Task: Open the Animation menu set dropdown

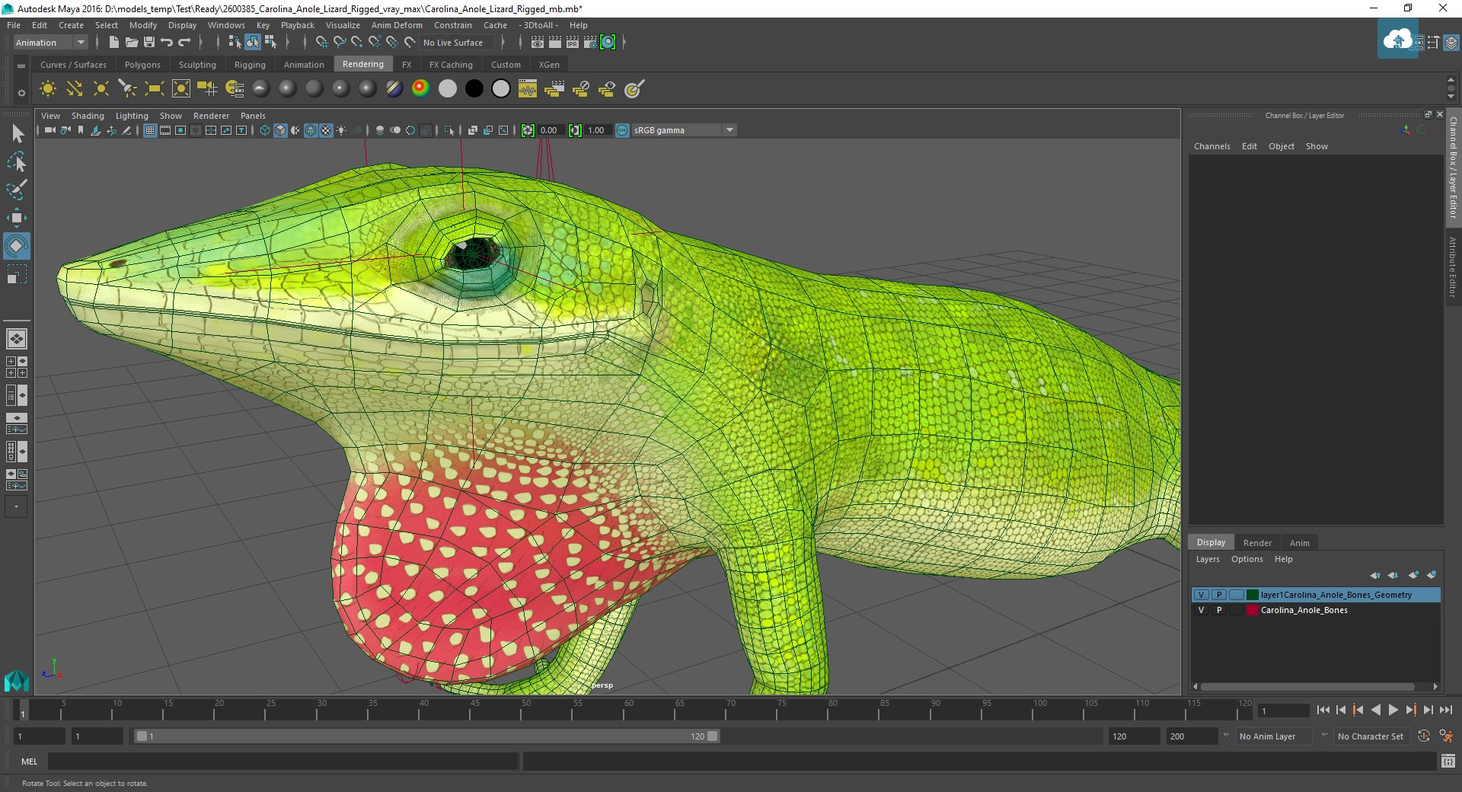Action: pos(50,43)
